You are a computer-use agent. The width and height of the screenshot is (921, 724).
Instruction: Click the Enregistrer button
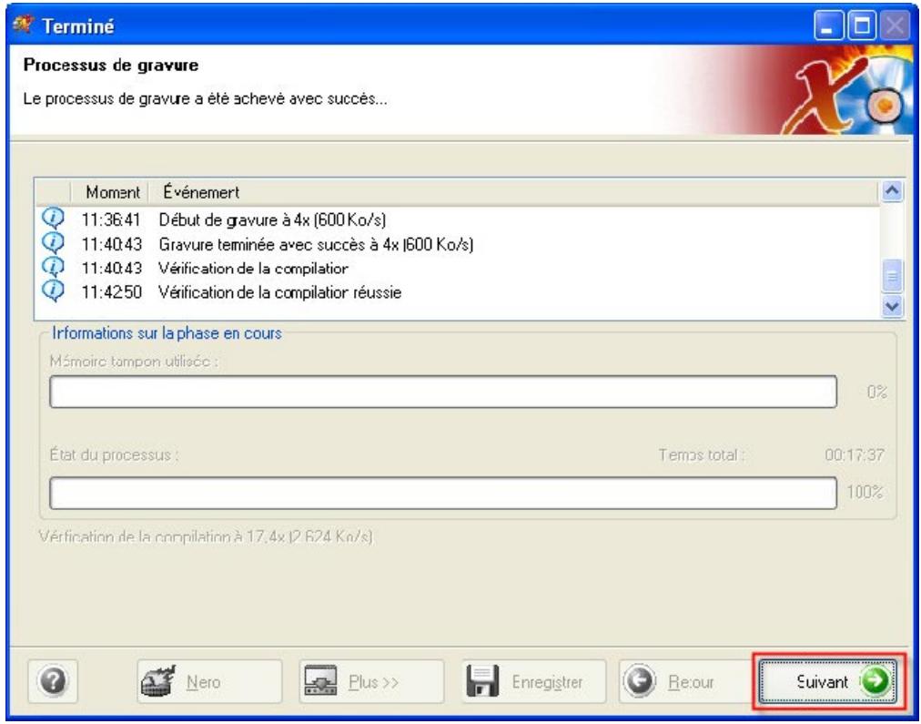(533, 681)
